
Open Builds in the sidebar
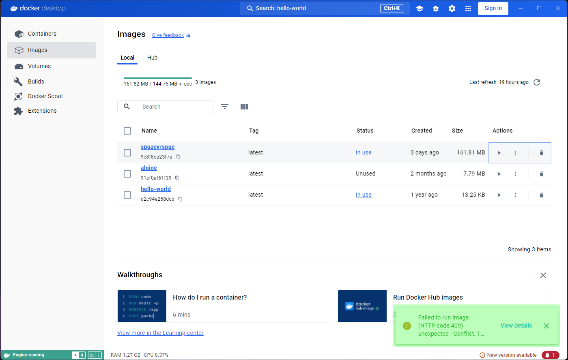coord(52,81)
